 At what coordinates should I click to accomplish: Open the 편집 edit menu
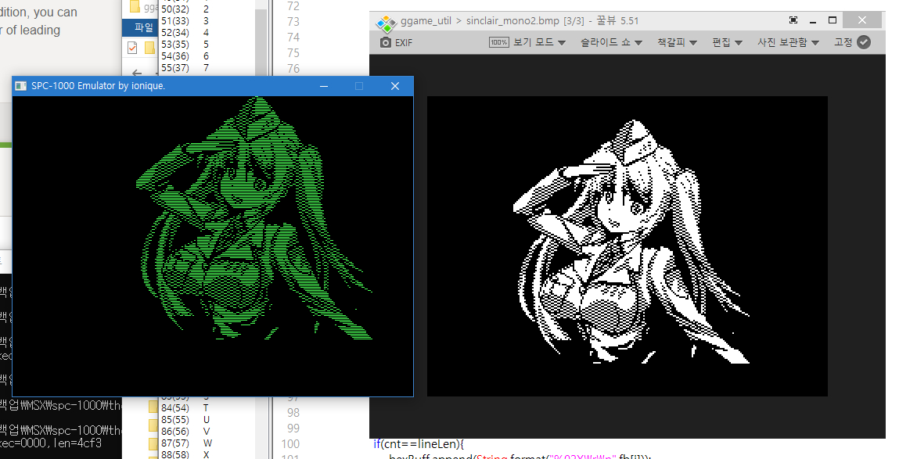click(x=727, y=42)
